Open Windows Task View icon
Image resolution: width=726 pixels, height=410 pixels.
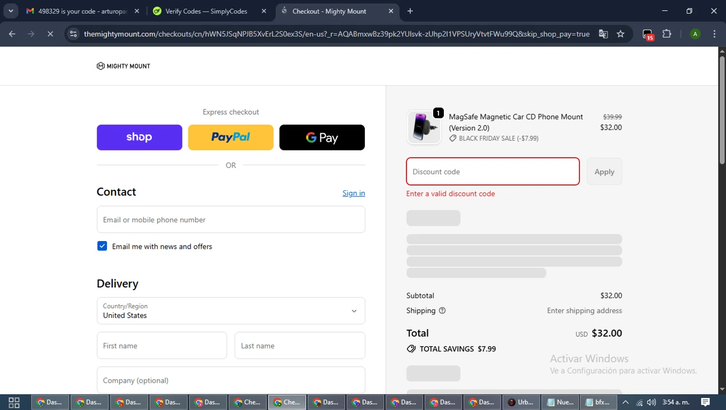point(14,402)
